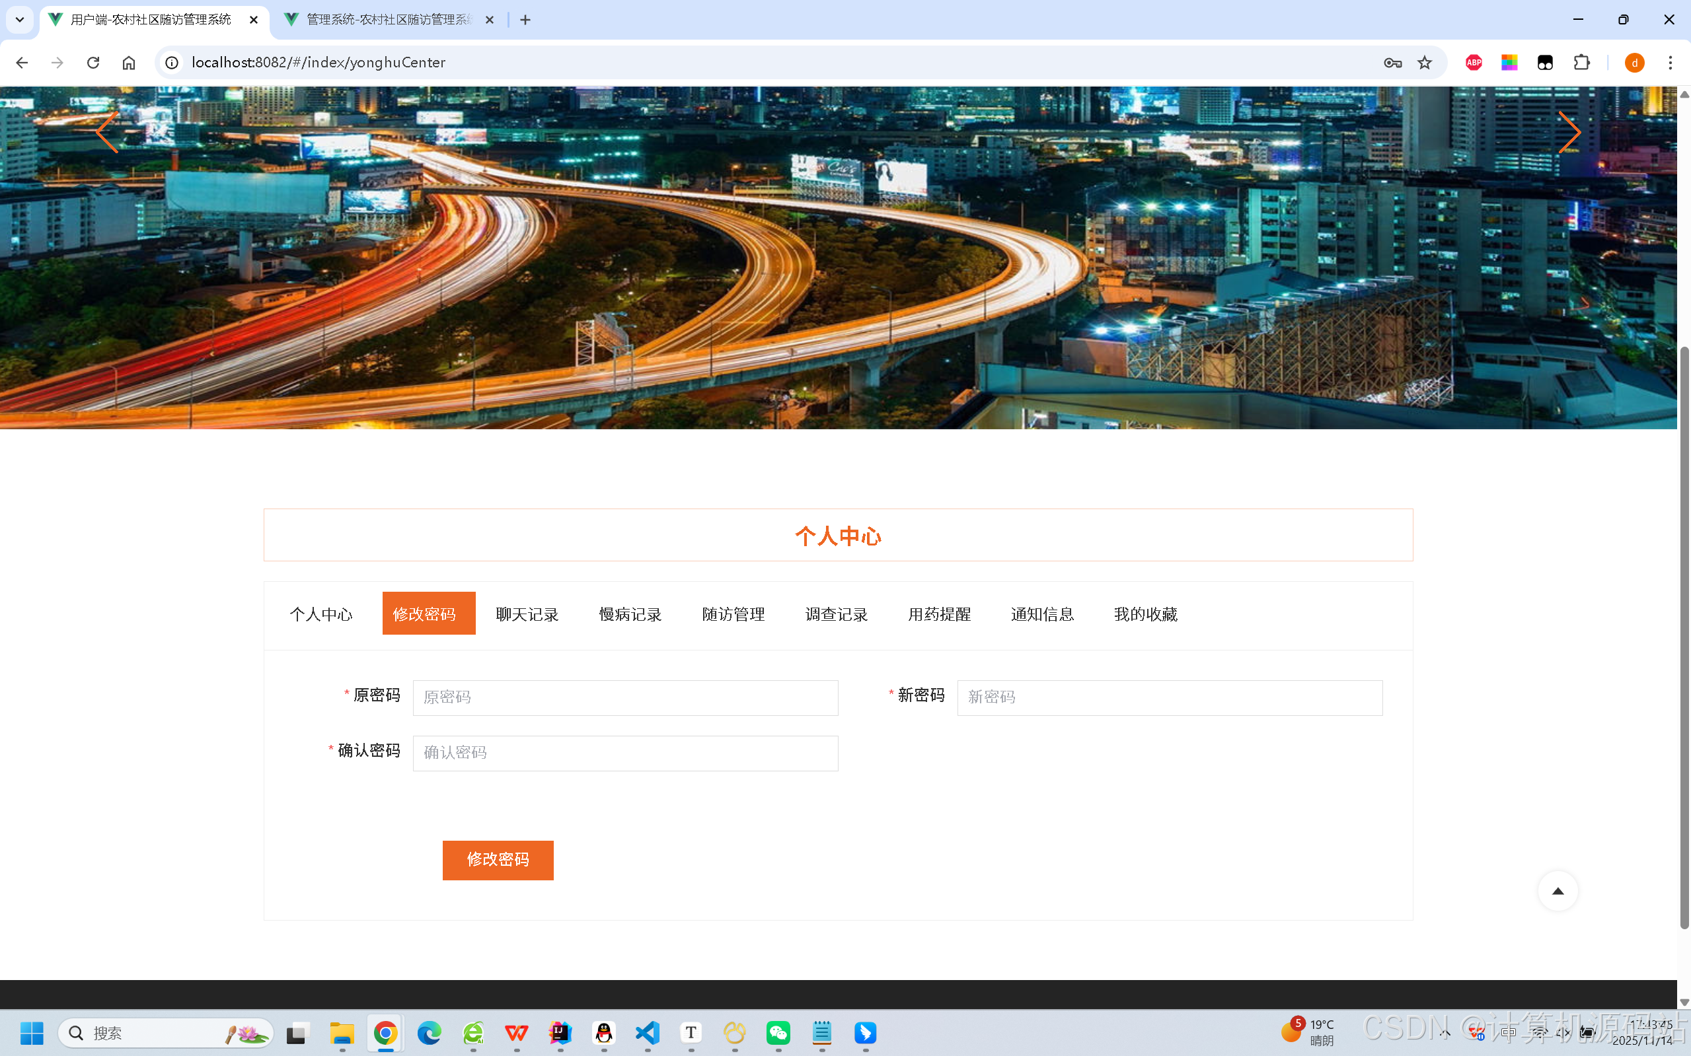This screenshot has width=1691, height=1056.
Task: Close the 管理系统 browser tab
Action: pyautogui.click(x=490, y=20)
